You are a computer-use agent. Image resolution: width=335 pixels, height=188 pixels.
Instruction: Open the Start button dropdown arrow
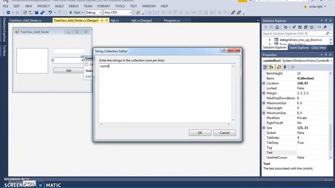point(83,13)
